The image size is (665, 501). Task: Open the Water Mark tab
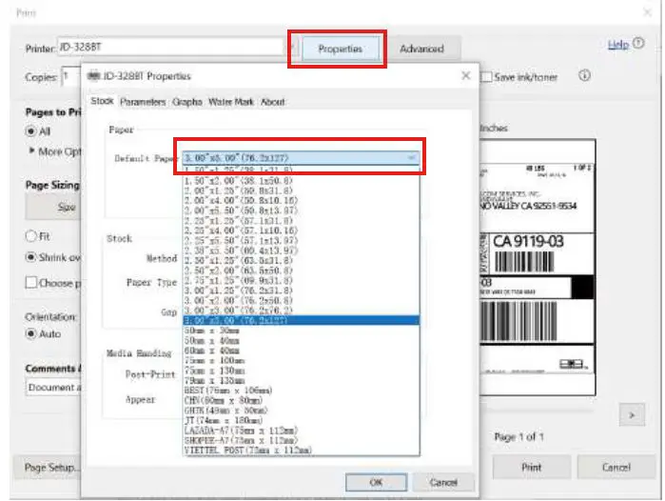[231, 102]
